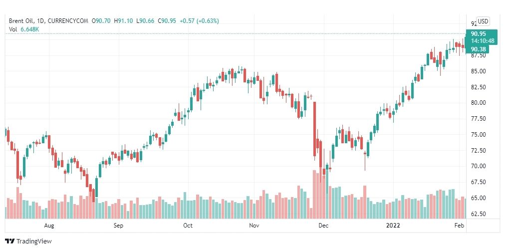The width and height of the screenshot is (505, 250).
Task: Click the +0.57 (+0.63%) change value
Action: (199, 21)
